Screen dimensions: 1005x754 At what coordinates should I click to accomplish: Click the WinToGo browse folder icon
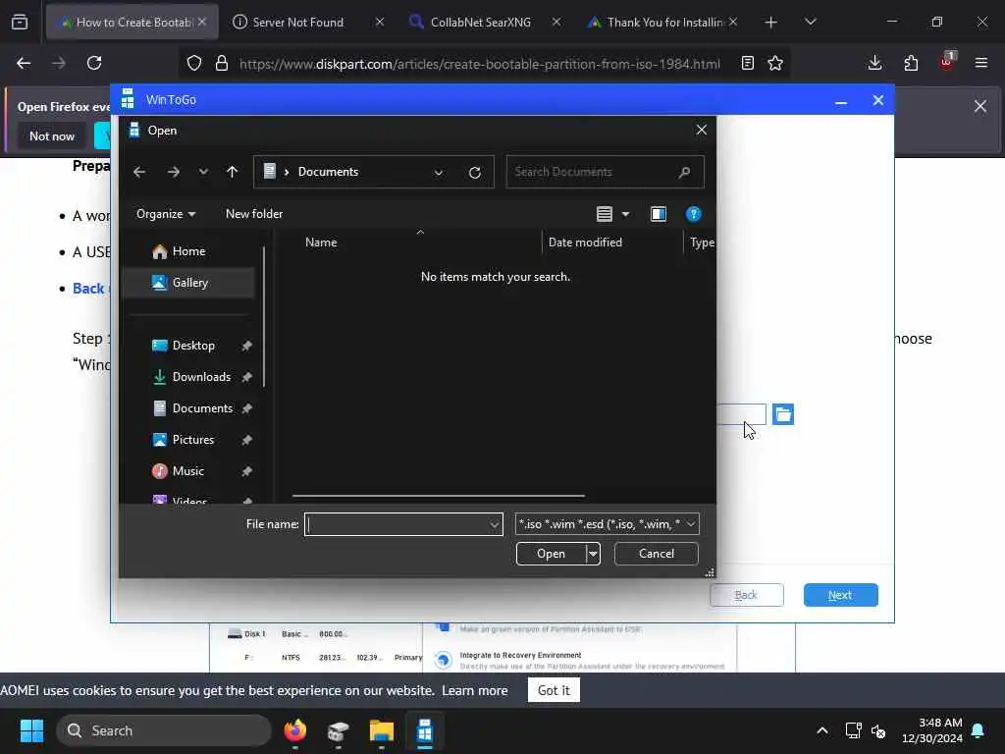[782, 414]
